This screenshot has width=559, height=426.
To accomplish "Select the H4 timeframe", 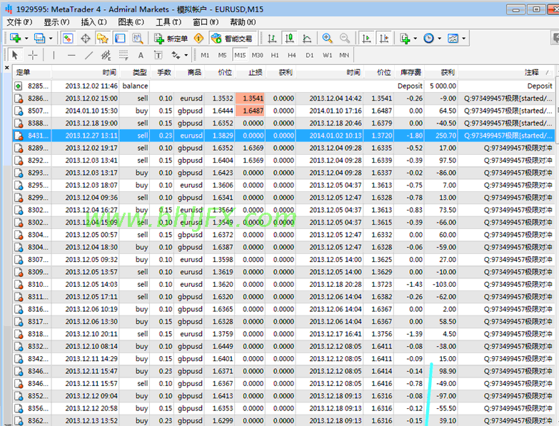I will 292,55.
